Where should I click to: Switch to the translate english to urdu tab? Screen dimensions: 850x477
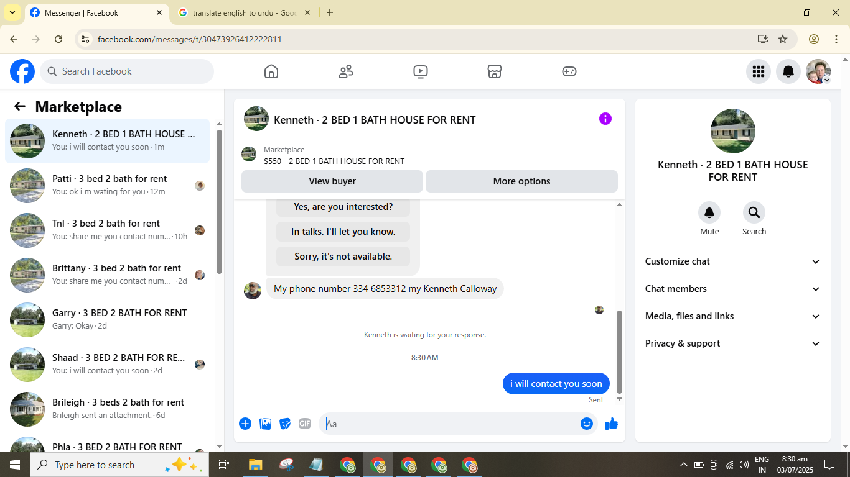pos(244,12)
